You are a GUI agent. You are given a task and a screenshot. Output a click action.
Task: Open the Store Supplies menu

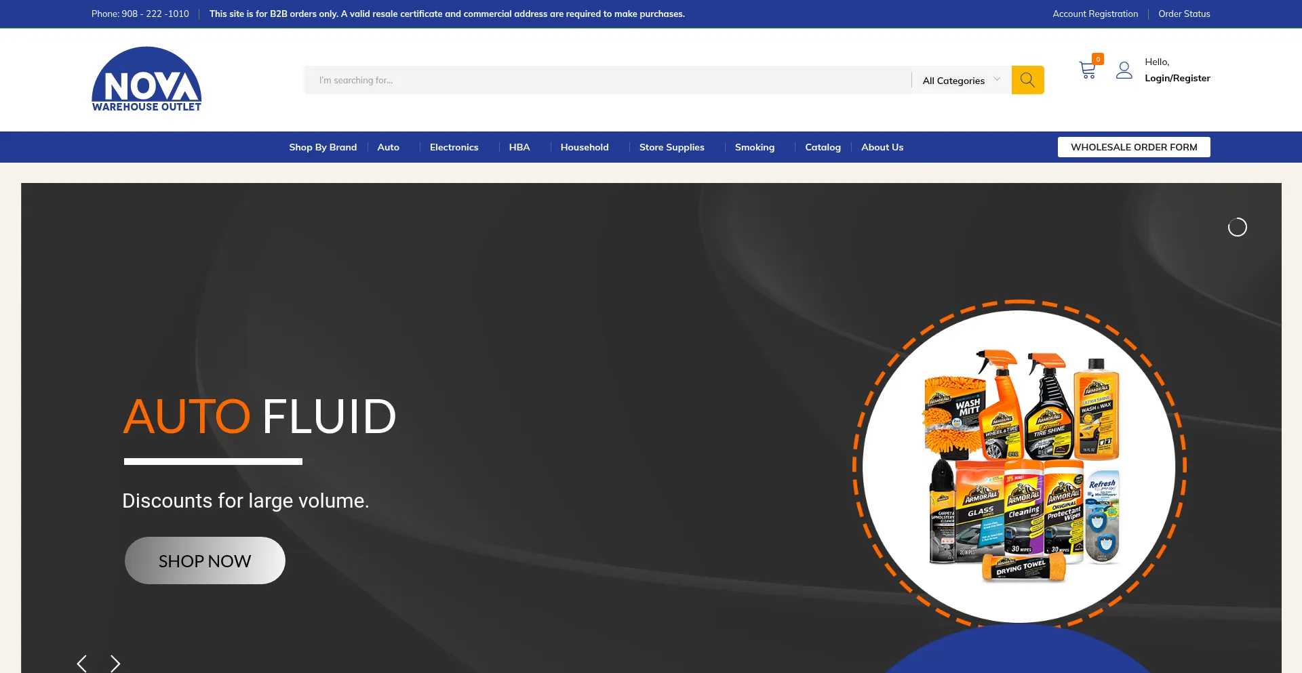(671, 147)
